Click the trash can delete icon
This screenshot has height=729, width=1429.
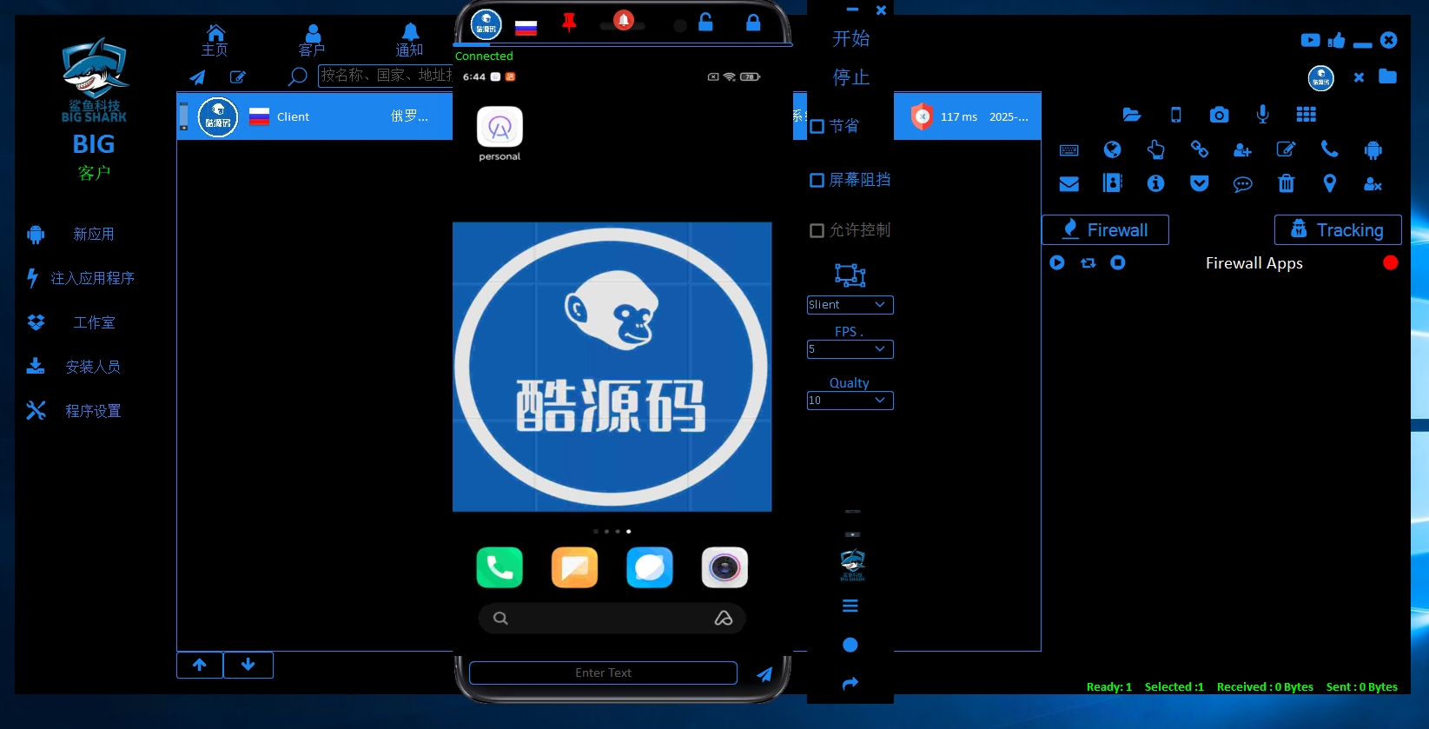click(x=1287, y=183)
